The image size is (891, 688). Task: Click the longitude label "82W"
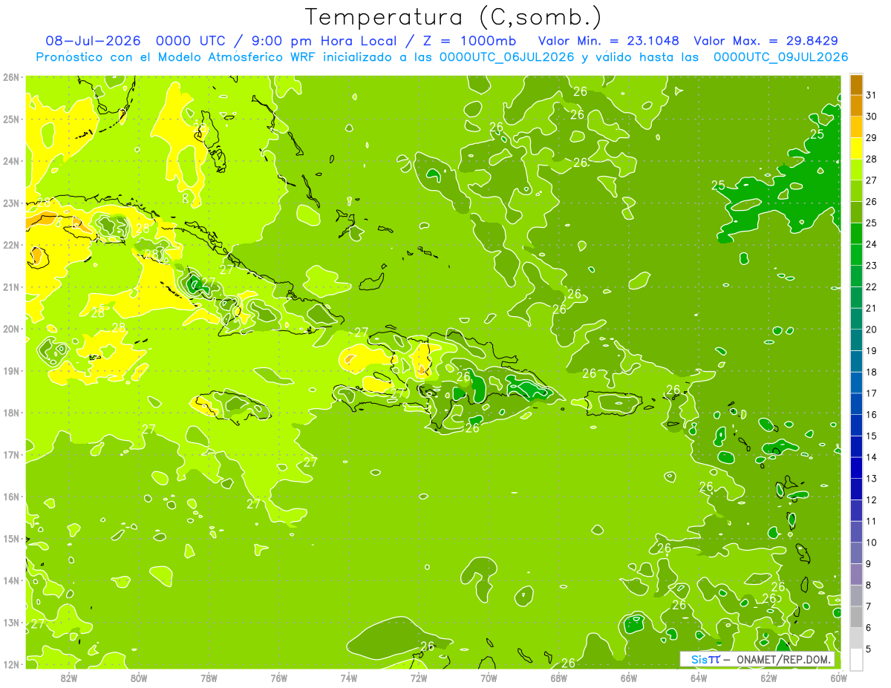point(69,678)
